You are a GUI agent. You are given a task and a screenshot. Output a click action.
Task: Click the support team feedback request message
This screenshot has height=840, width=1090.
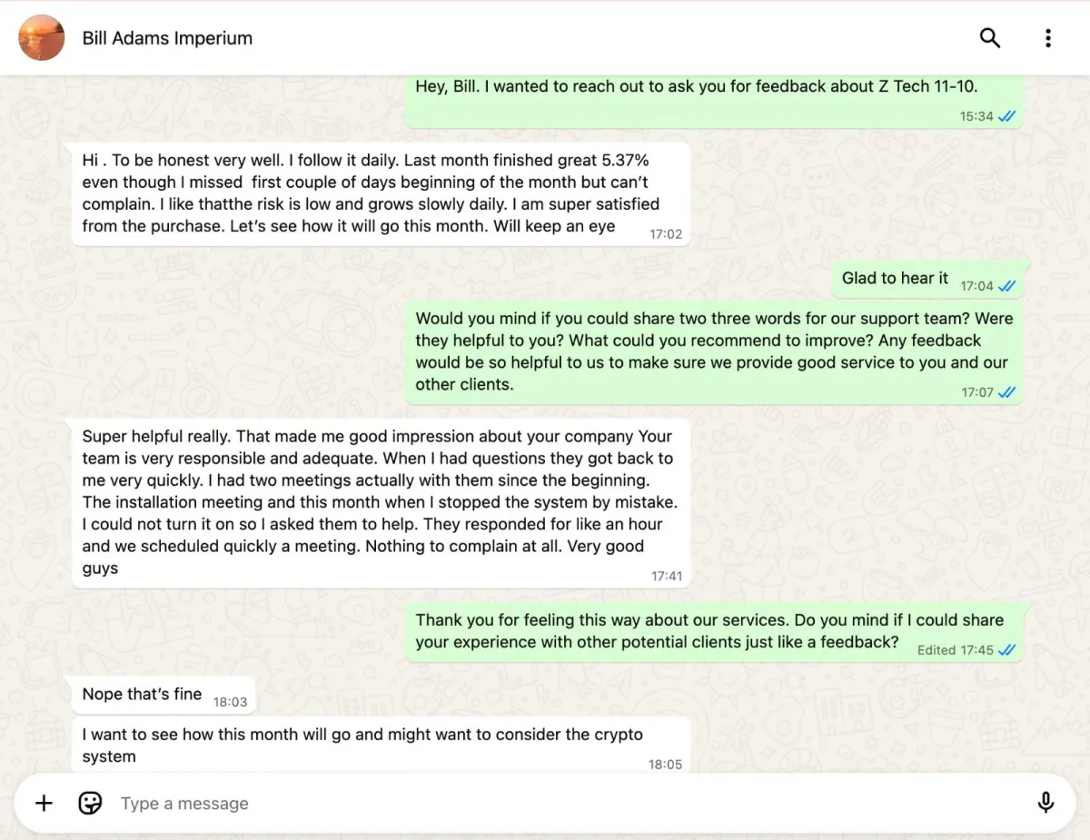pyautogui.click(x=712, y=351)
